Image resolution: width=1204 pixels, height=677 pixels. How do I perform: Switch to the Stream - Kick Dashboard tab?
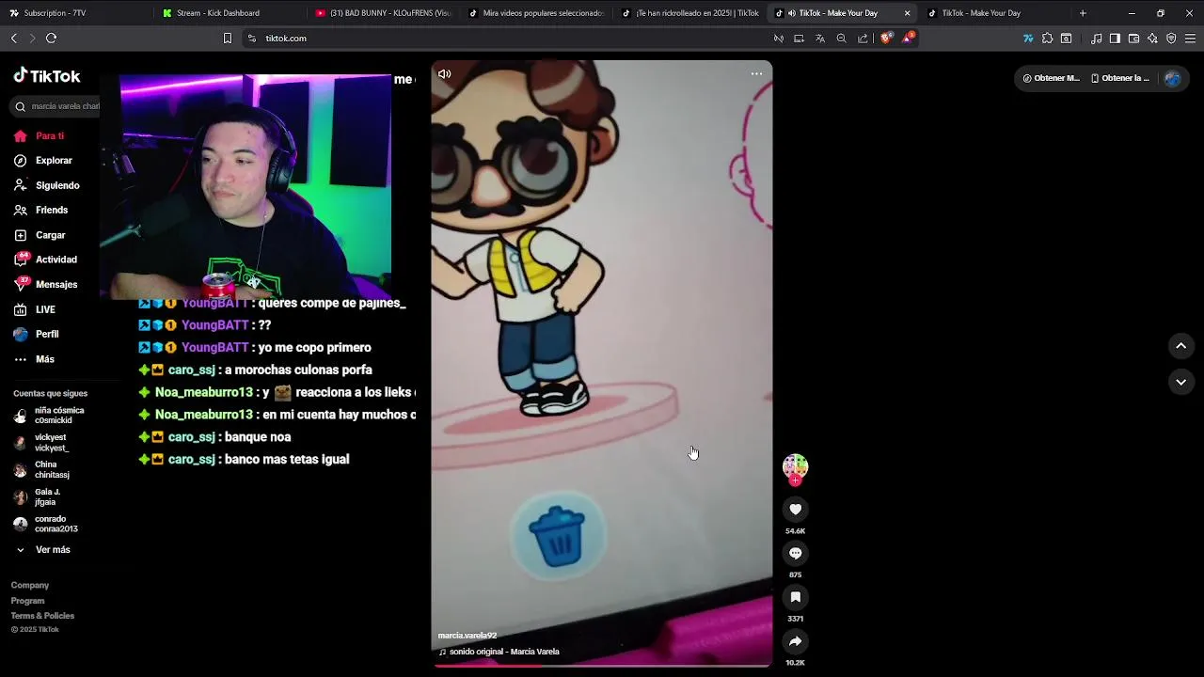(230, 13)
